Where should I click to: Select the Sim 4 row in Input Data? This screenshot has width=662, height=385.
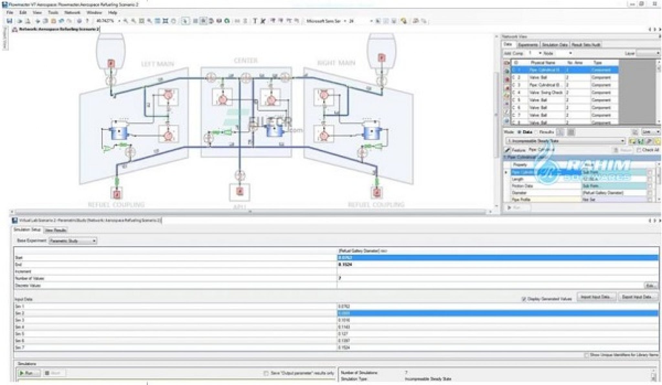point(162,327)
